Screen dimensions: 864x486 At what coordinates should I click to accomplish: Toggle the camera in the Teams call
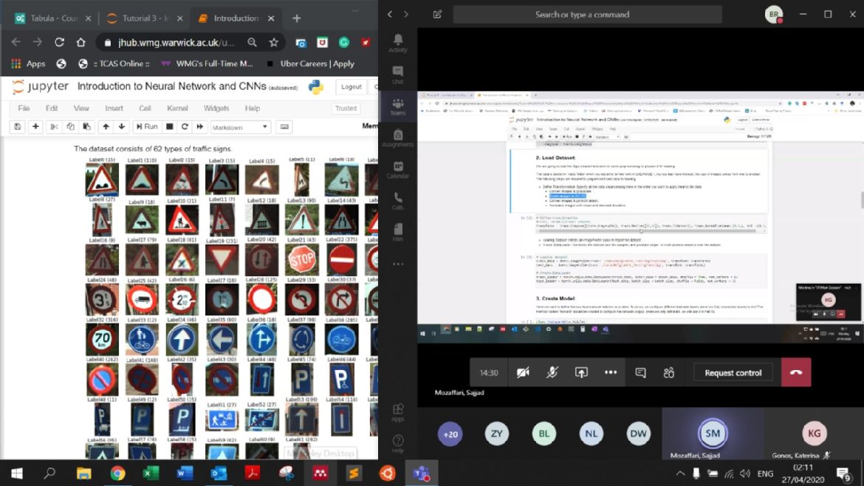[523, 373]
